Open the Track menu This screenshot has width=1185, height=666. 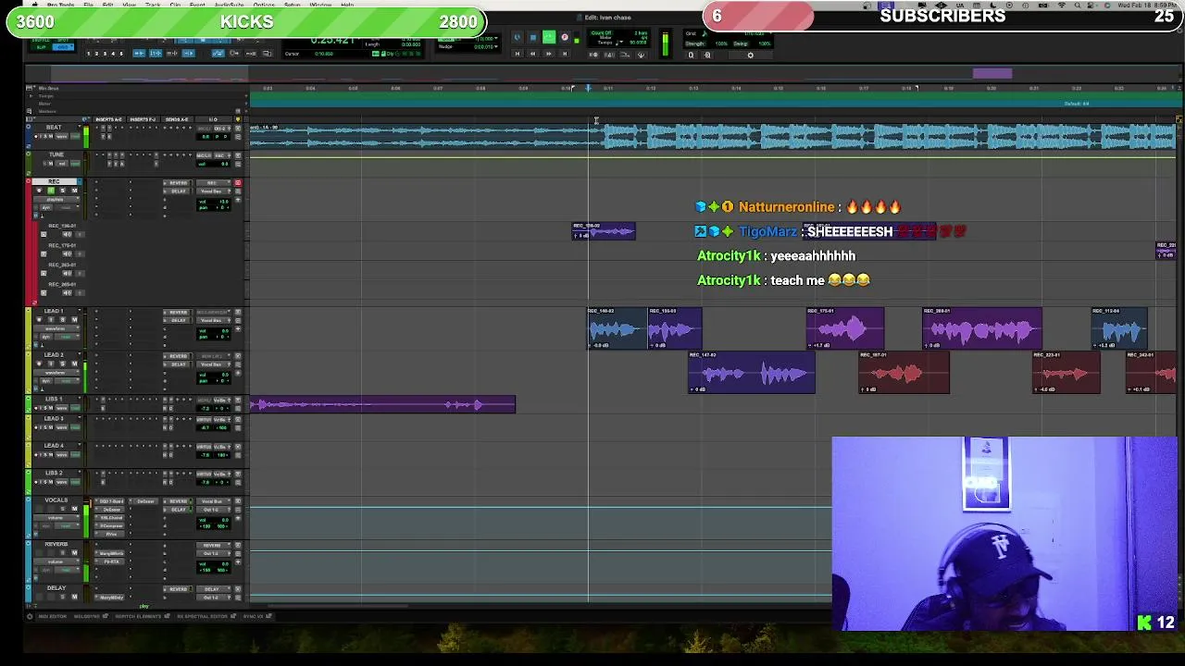153,5
